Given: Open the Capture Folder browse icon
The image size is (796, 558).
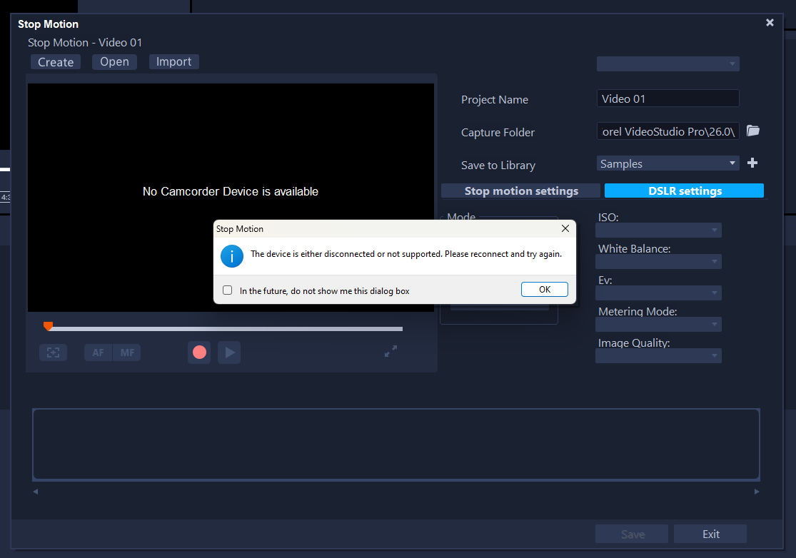Looking at the screenshot, I should pos(753,131).
